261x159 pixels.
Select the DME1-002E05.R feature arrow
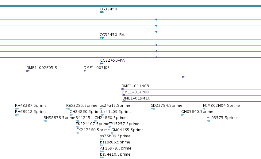click(x=28, y=71)
